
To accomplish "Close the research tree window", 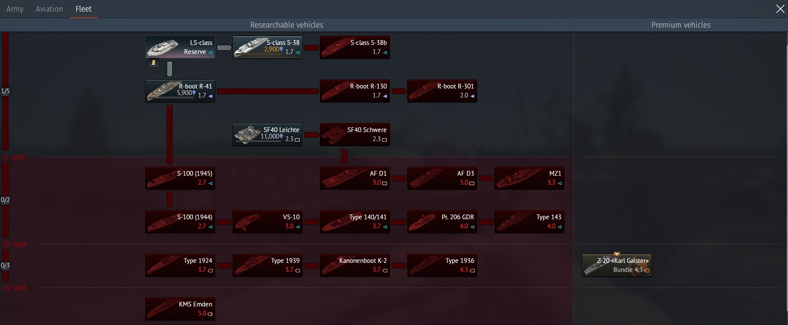I will pos(780,9).
